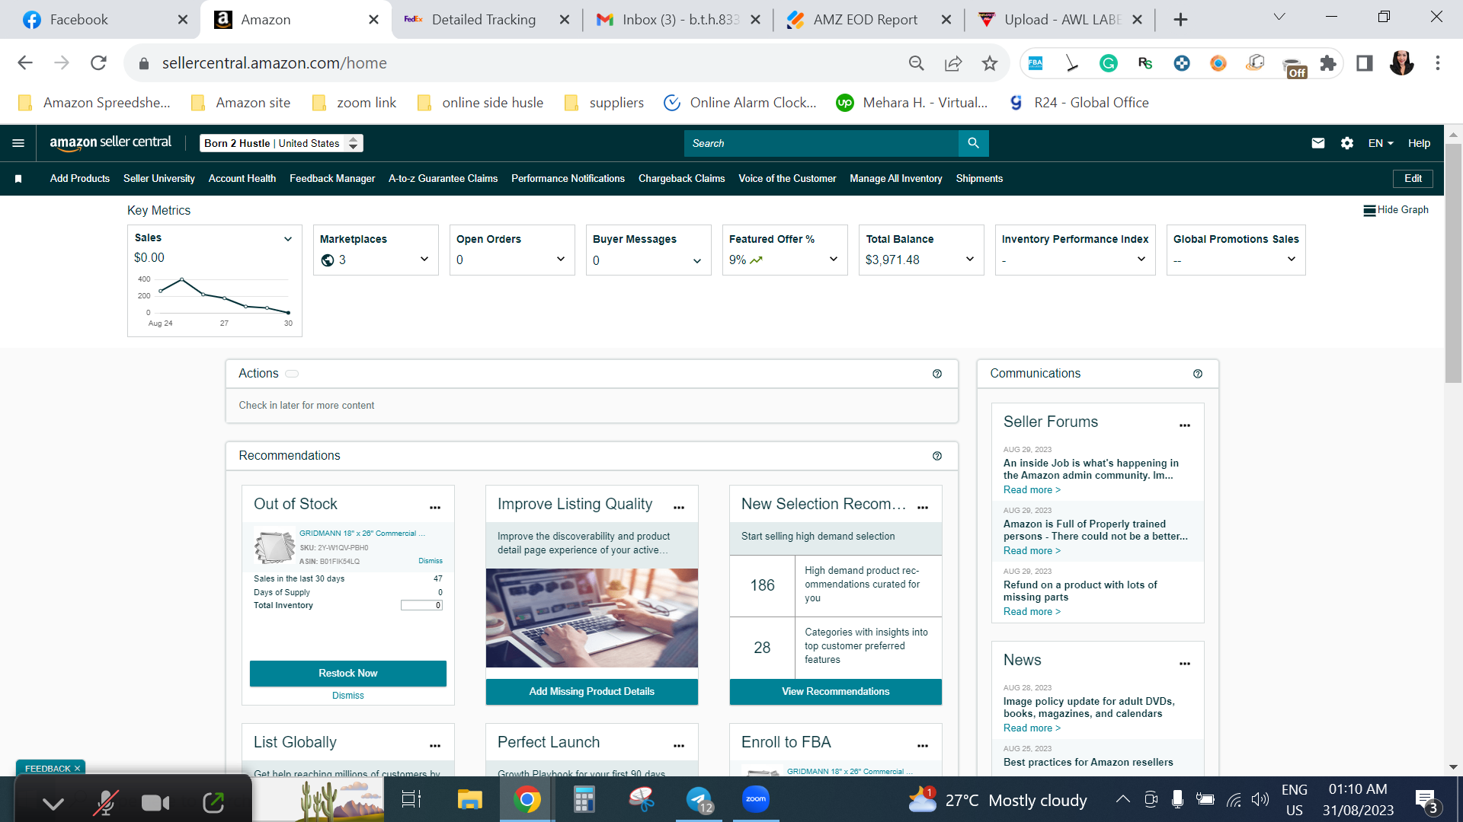Hide the Key Metrics graph
1463x822 pixels.
(1396, 210)
